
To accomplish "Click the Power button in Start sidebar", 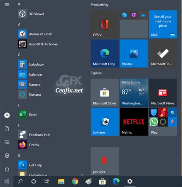I will pyautogui.click(x=7, y=169).
